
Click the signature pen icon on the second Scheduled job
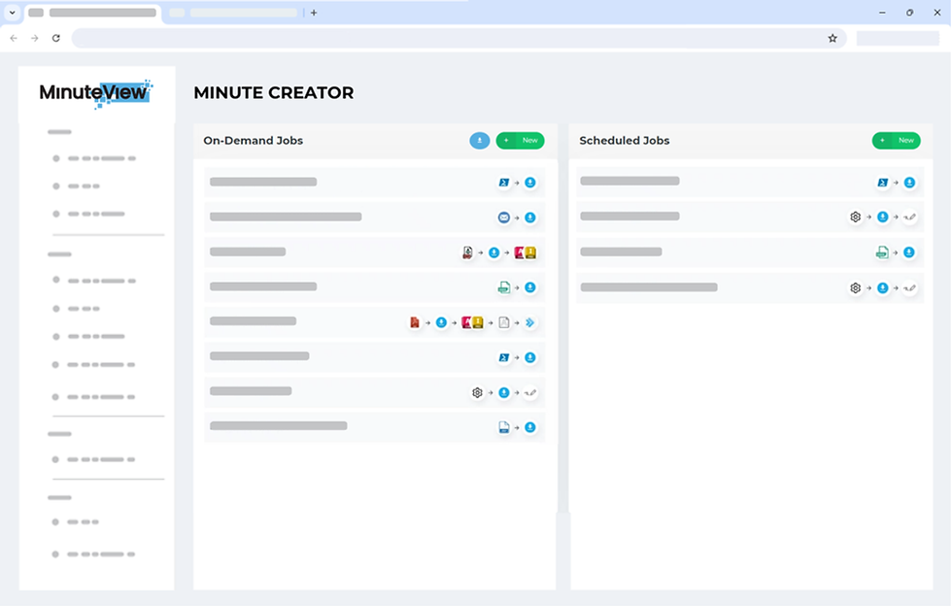pyautogui.click(x=909, y=217)
